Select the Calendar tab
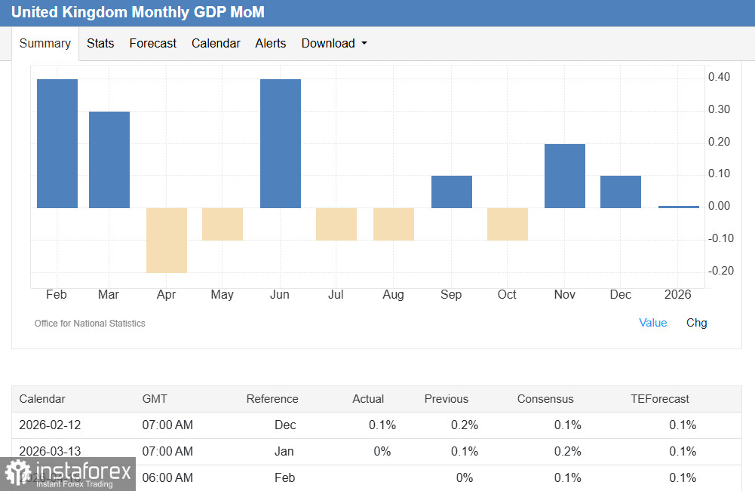 [x=216, y=44]
